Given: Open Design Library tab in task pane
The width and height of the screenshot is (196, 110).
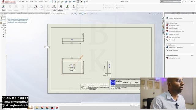Looking at the screenshot, I should [x=163, y=21].
